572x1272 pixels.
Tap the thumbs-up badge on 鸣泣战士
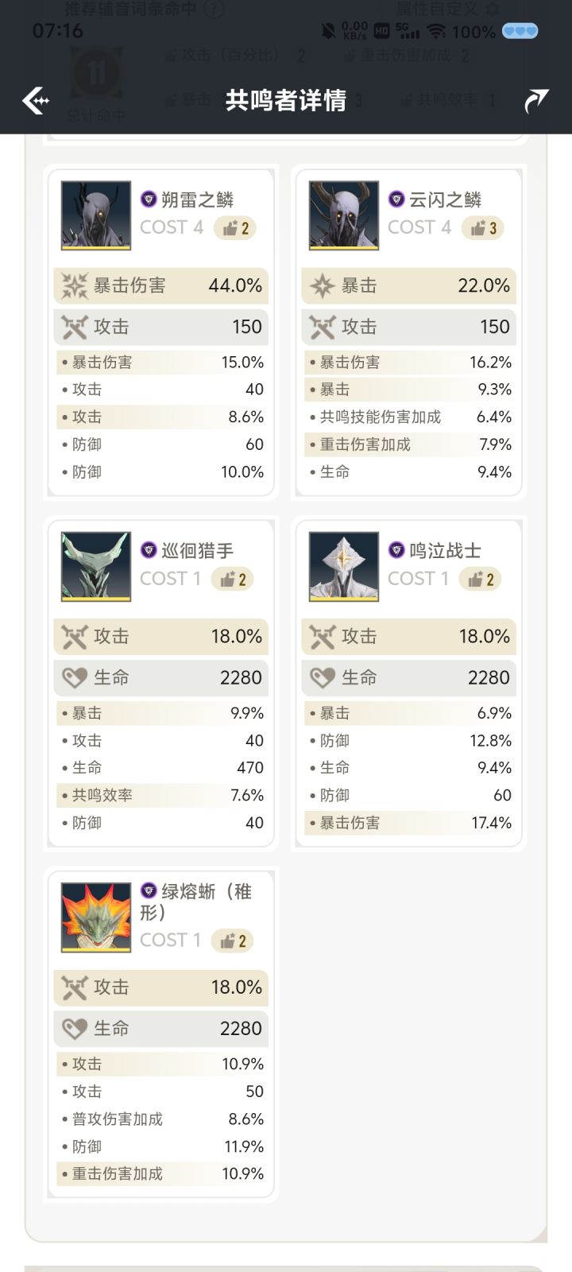click(x=480, y=580)
